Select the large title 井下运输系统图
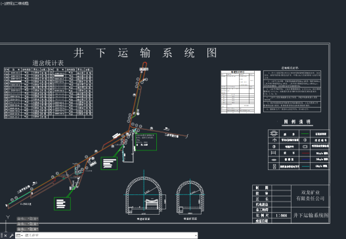This screenshot has height=239, width=346. [x=145, y=53]
